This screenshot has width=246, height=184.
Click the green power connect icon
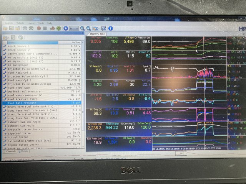point(59,28)
